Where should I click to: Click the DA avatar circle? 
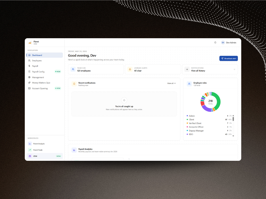point(223,43)
